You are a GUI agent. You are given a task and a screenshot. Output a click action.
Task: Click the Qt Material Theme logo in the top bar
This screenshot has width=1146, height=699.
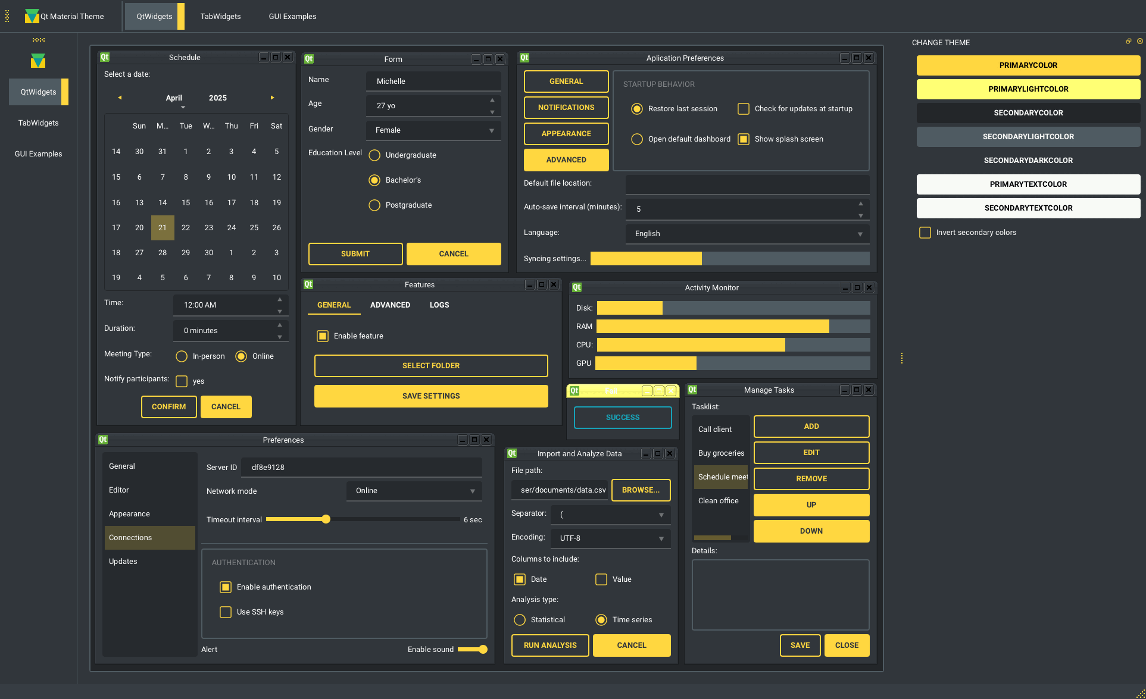(32, 16)
